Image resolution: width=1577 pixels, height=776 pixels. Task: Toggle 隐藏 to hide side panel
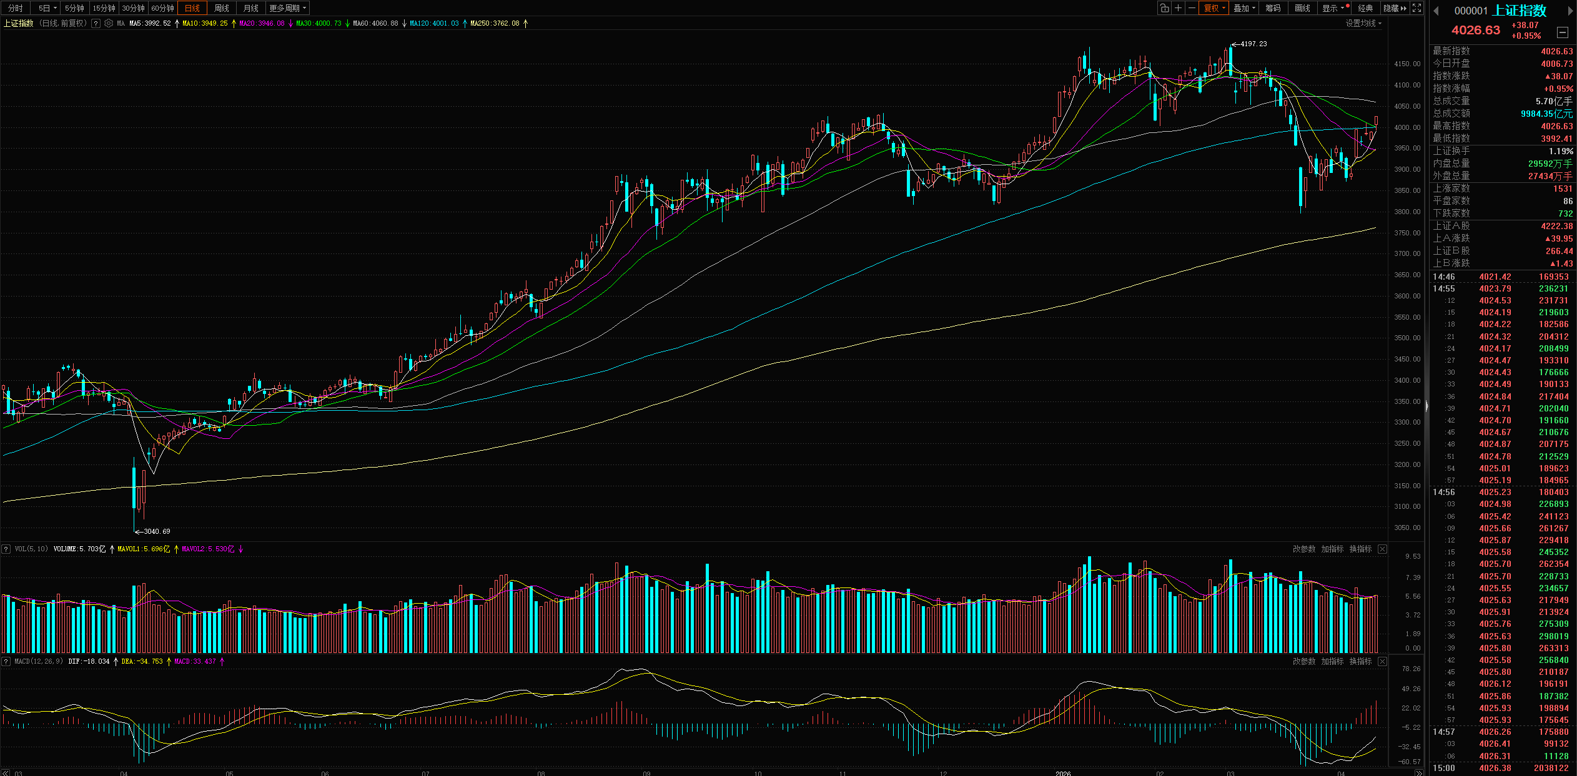pyautogui.click(x=1395, y=8)
